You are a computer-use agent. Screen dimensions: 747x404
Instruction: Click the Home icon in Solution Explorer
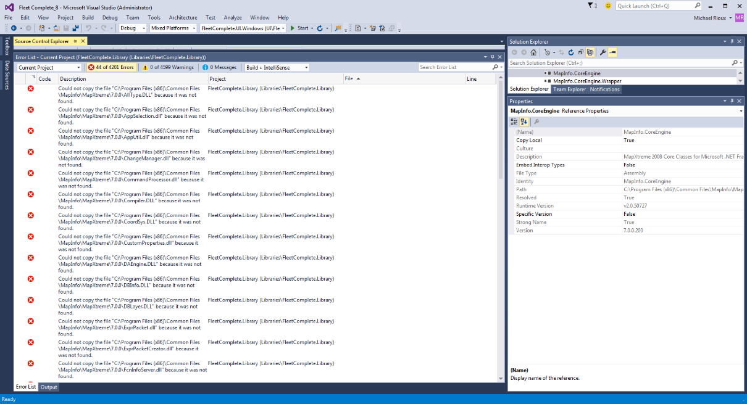coord(533,52)
